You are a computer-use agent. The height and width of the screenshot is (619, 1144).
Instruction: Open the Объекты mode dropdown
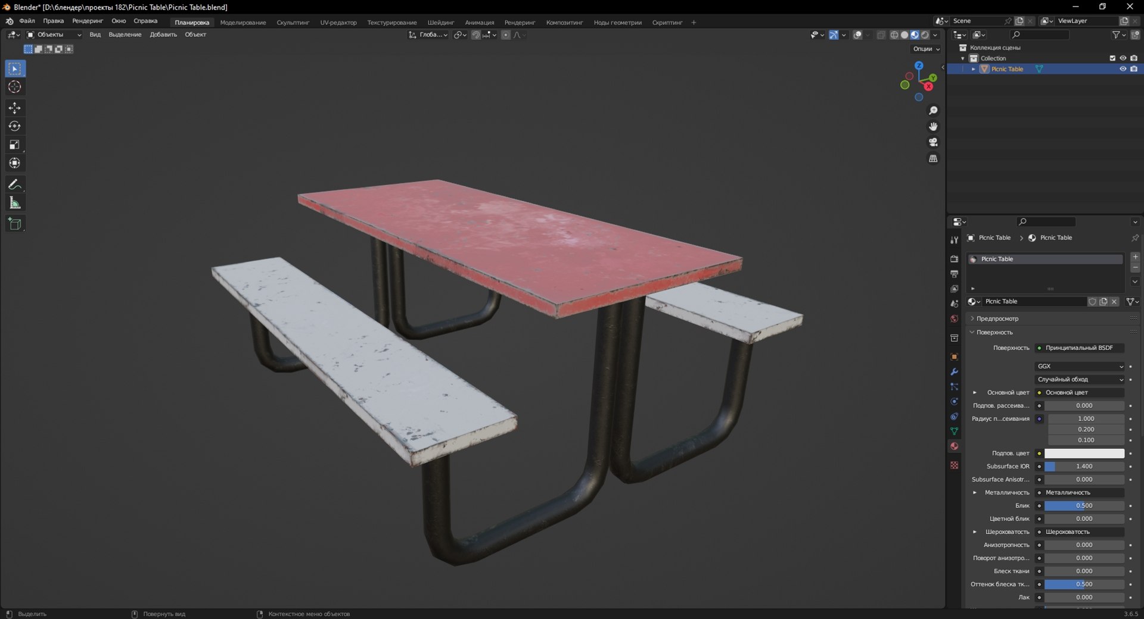point(54,35)
